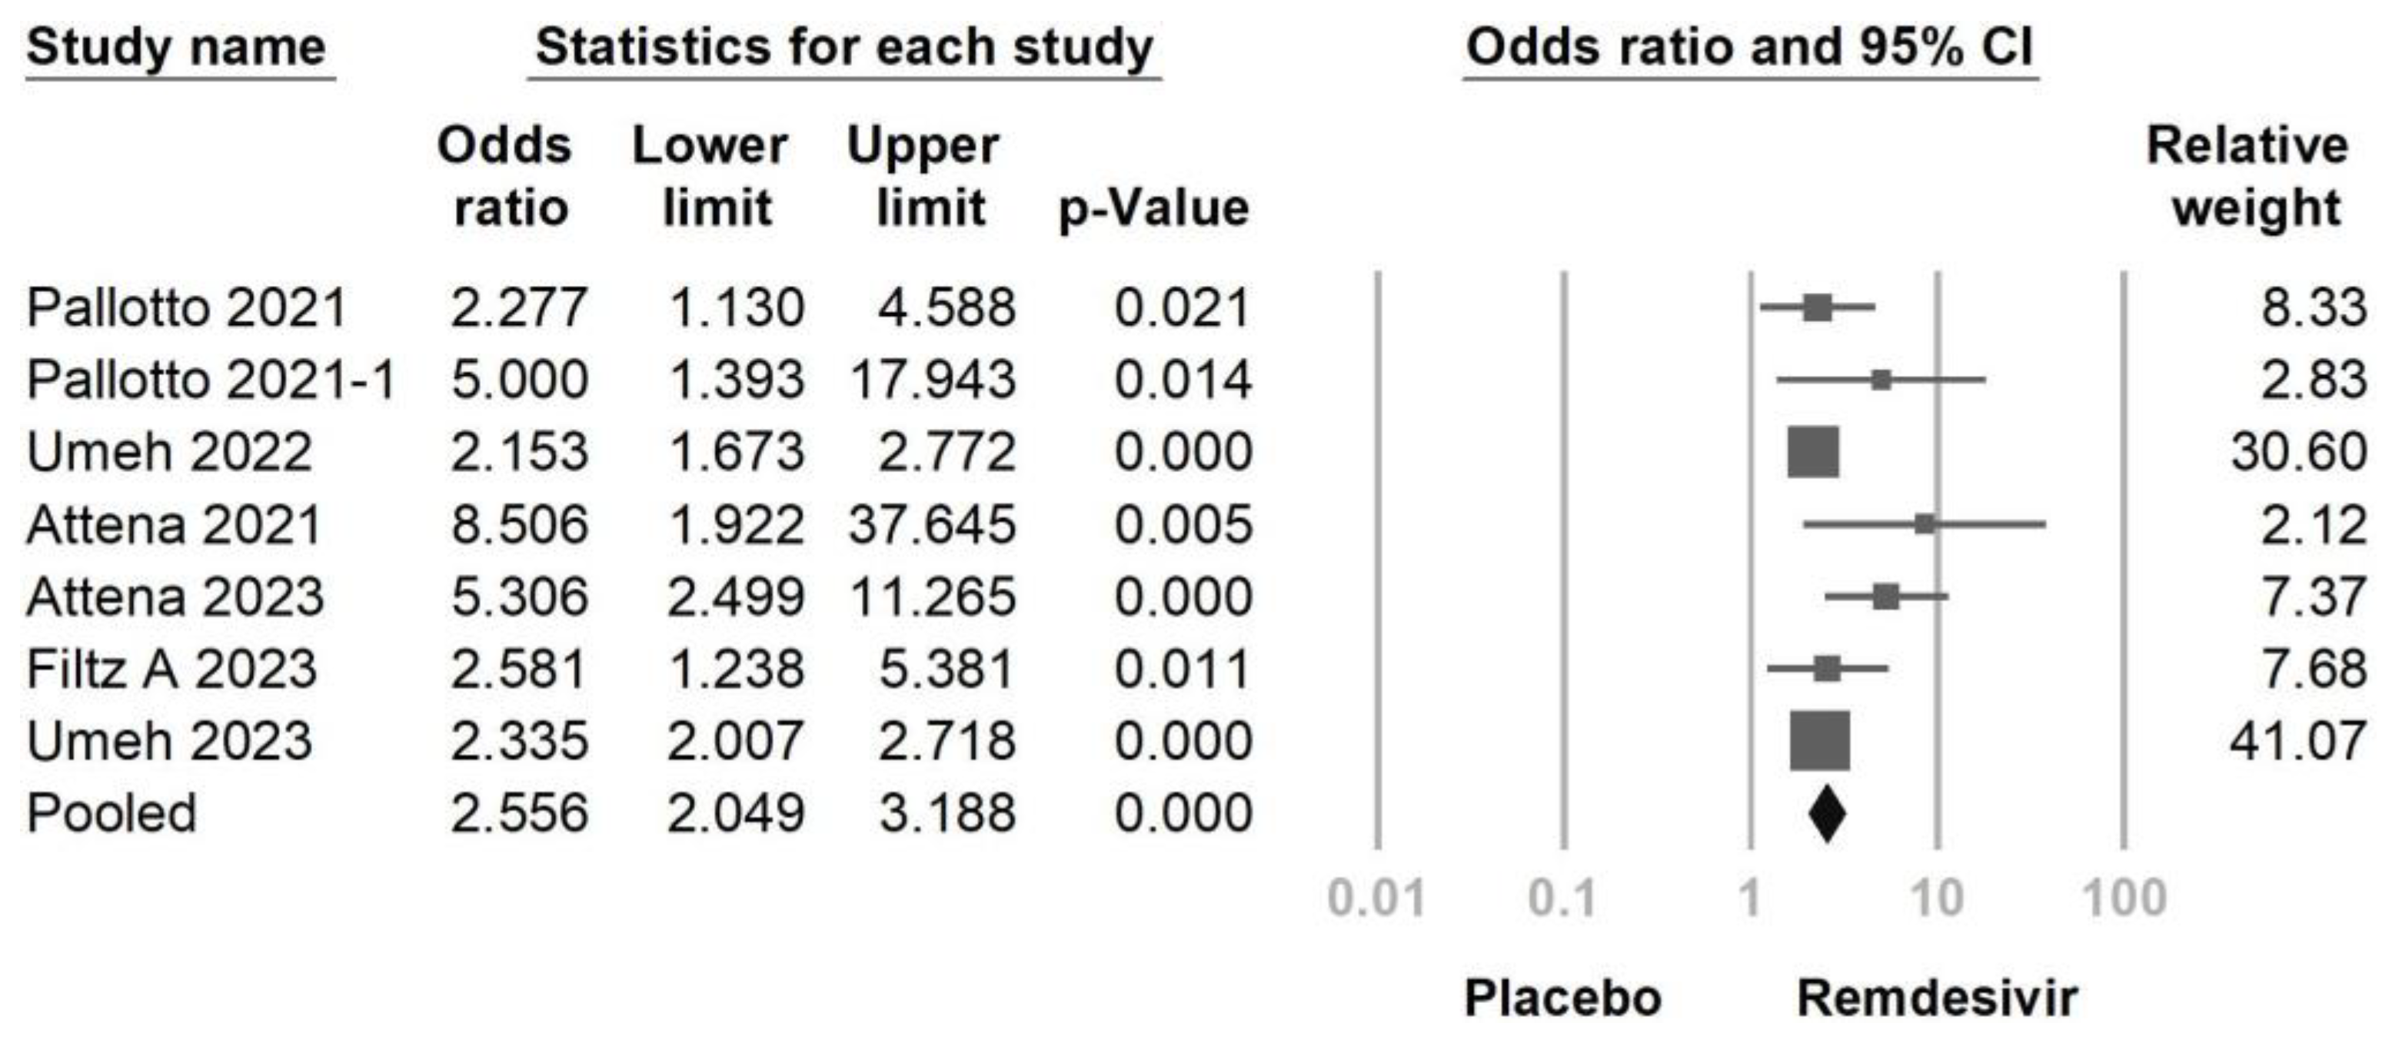Click the "Relative weight" column header
The height and width of the screenshot is (1043, 2392).
2247,176
